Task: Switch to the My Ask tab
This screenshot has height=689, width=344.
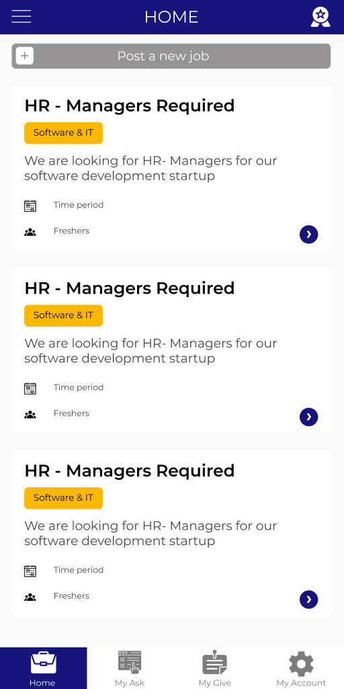Action: (x=130, y=668)
